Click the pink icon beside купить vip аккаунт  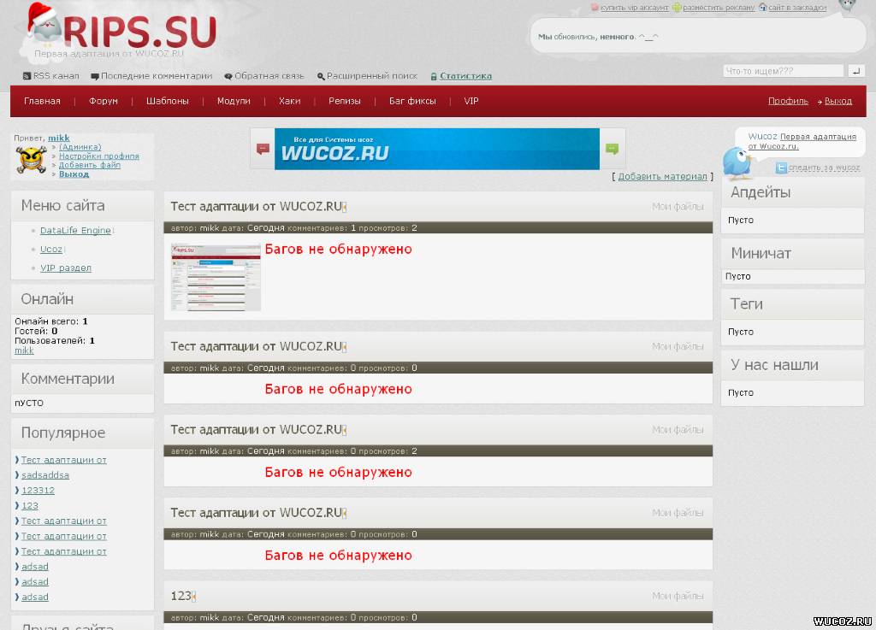point(595,7)
